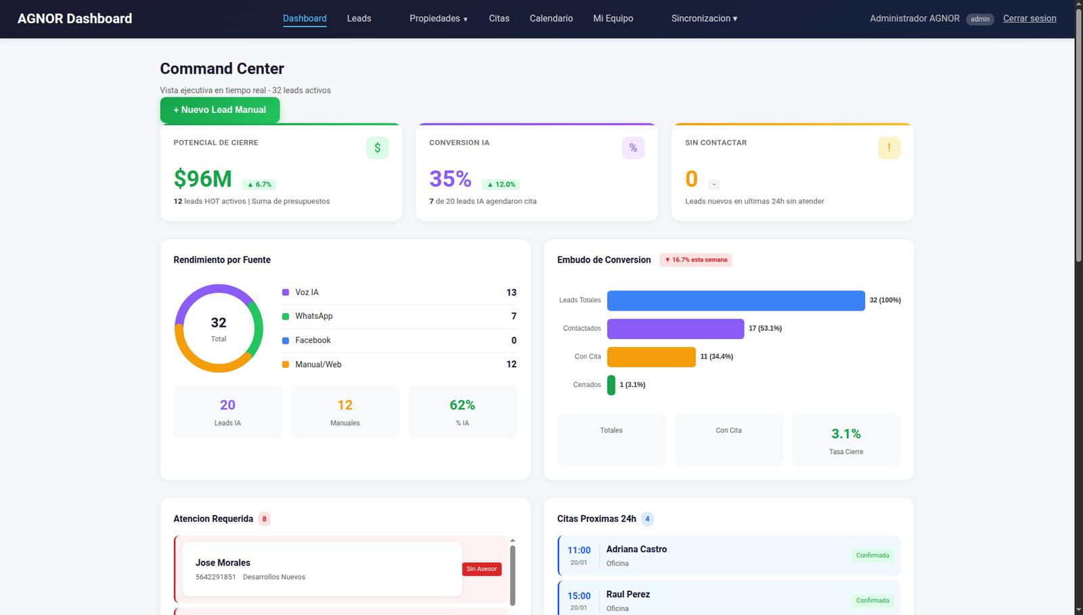Click the Nuevo Lead Manual button
The height and width of the screenshot is (615, 1083).
219,110
